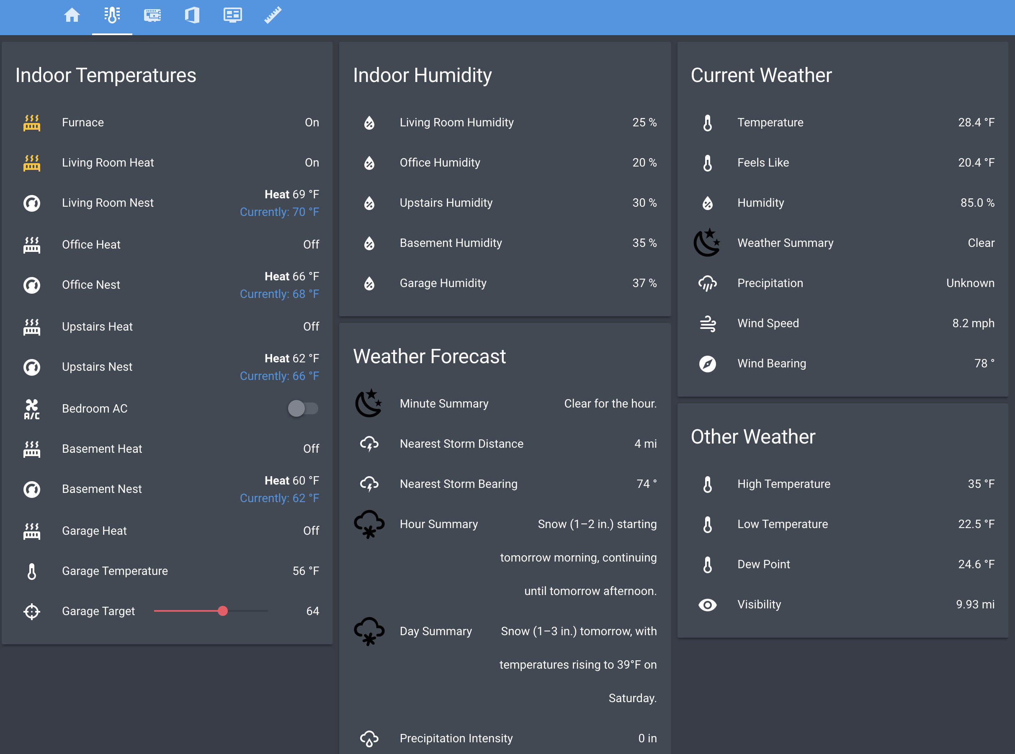
Task: Open the home tab icon
Action: click(72, 15)
